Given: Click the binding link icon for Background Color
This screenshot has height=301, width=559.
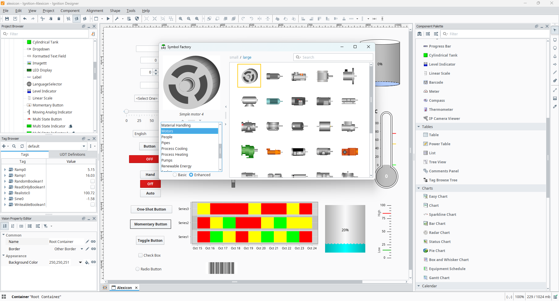Looking at the screenshot, I should click(94, 262).
